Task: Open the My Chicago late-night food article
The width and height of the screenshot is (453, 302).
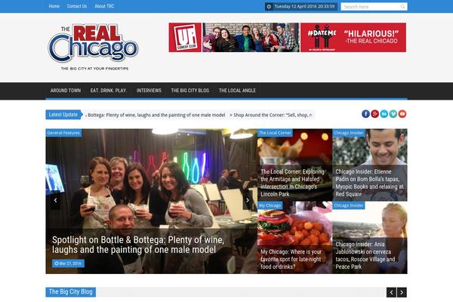Action: [291, 259]
